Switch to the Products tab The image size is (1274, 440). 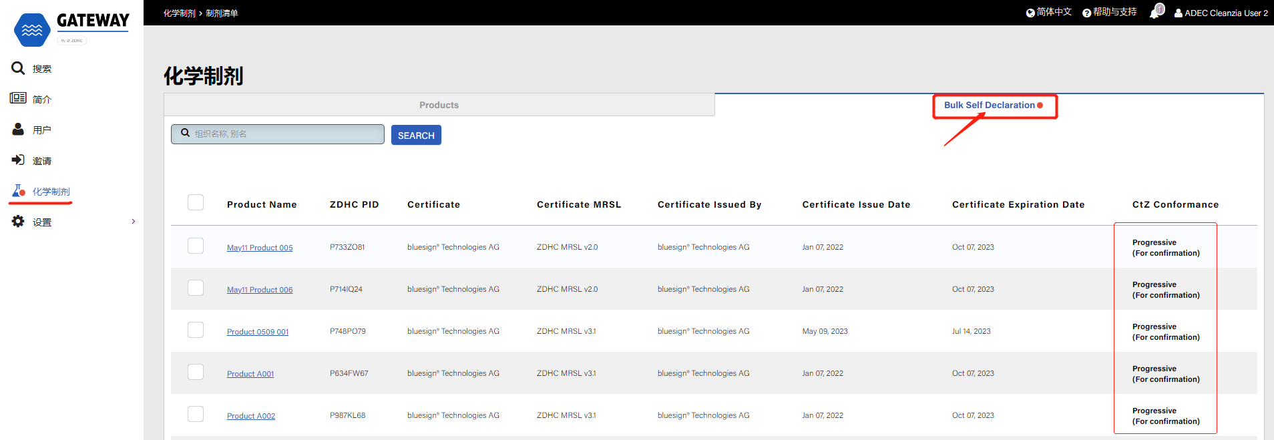(x=439, y=105)
